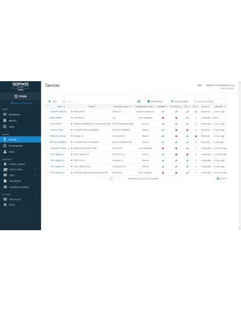Click the Saved filters bookmark icon
Image resolution: width=241 pixels, height=312 pixels.
(149, 101)
